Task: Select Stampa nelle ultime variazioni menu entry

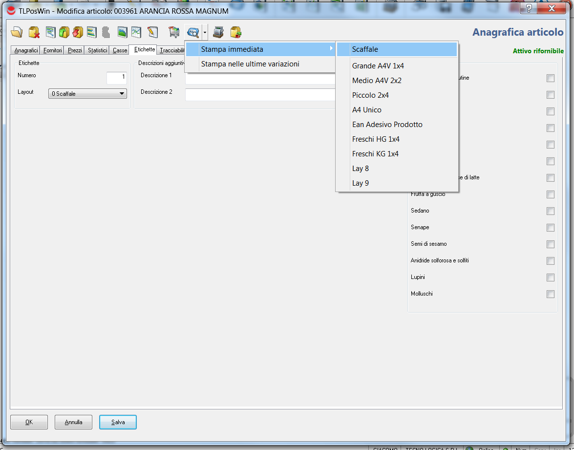Action: (250, 64)
